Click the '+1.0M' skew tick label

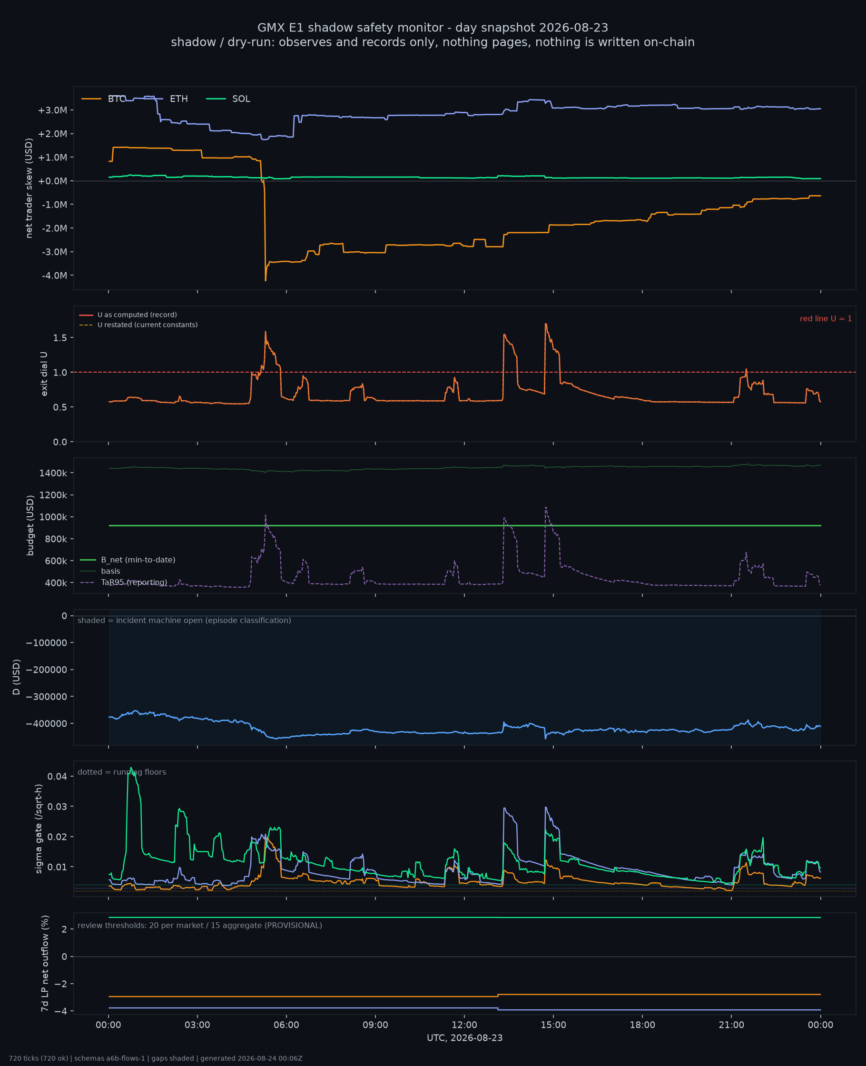(x=52, y=157)
